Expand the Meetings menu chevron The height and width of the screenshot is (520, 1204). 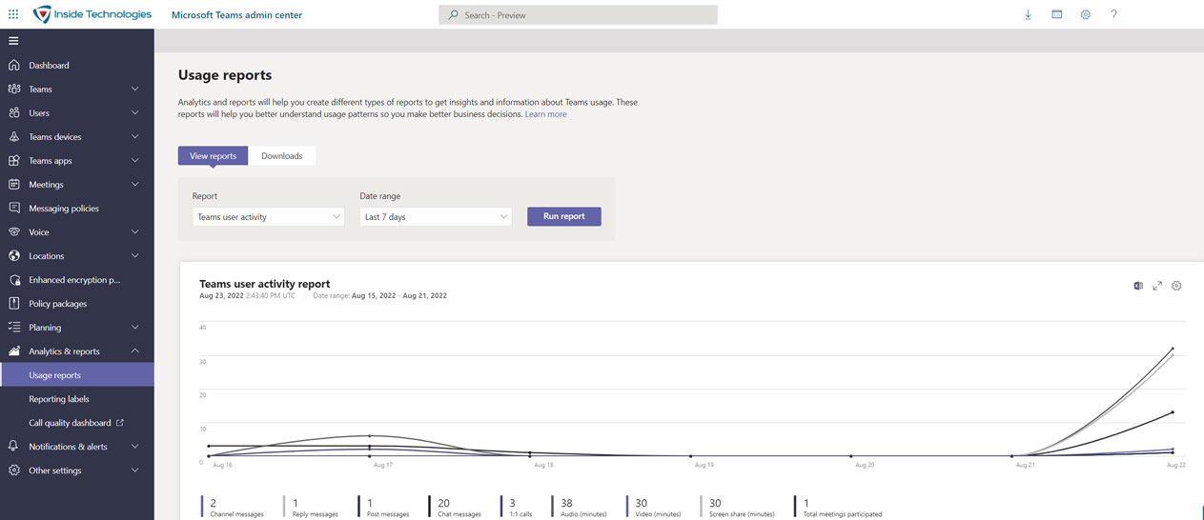(x=134, y=184)
